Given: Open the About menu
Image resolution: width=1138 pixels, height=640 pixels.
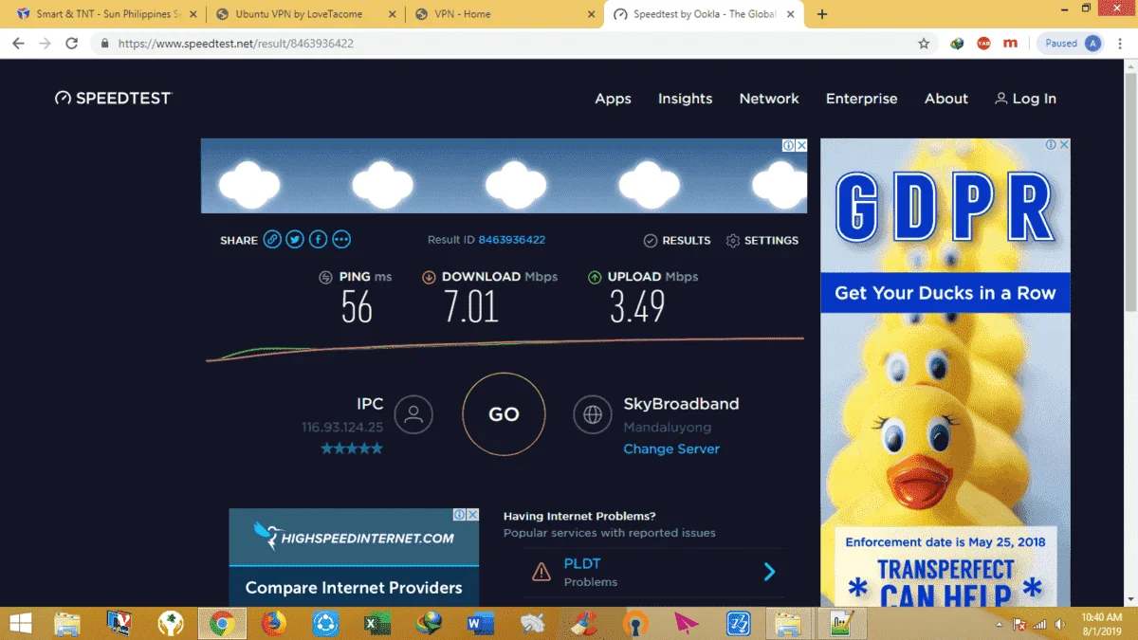Looking at the screenshot, I should click(946, 99).
